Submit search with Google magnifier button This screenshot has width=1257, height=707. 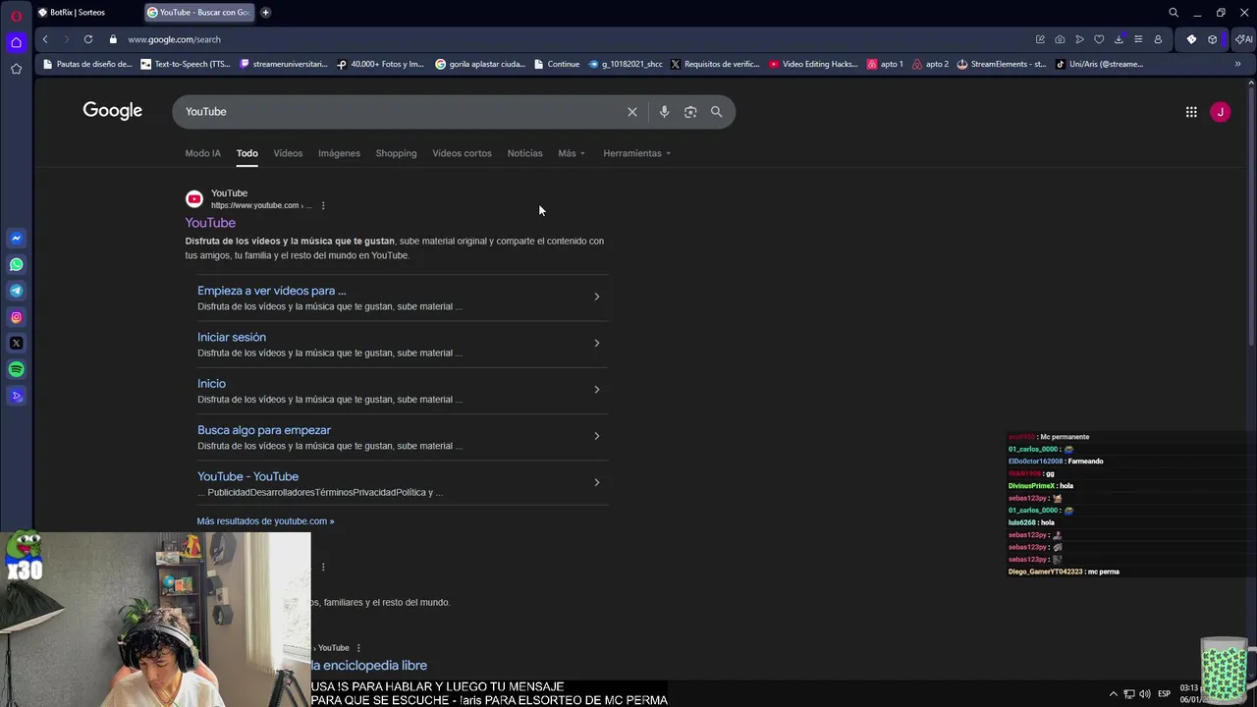pos(716,112)
